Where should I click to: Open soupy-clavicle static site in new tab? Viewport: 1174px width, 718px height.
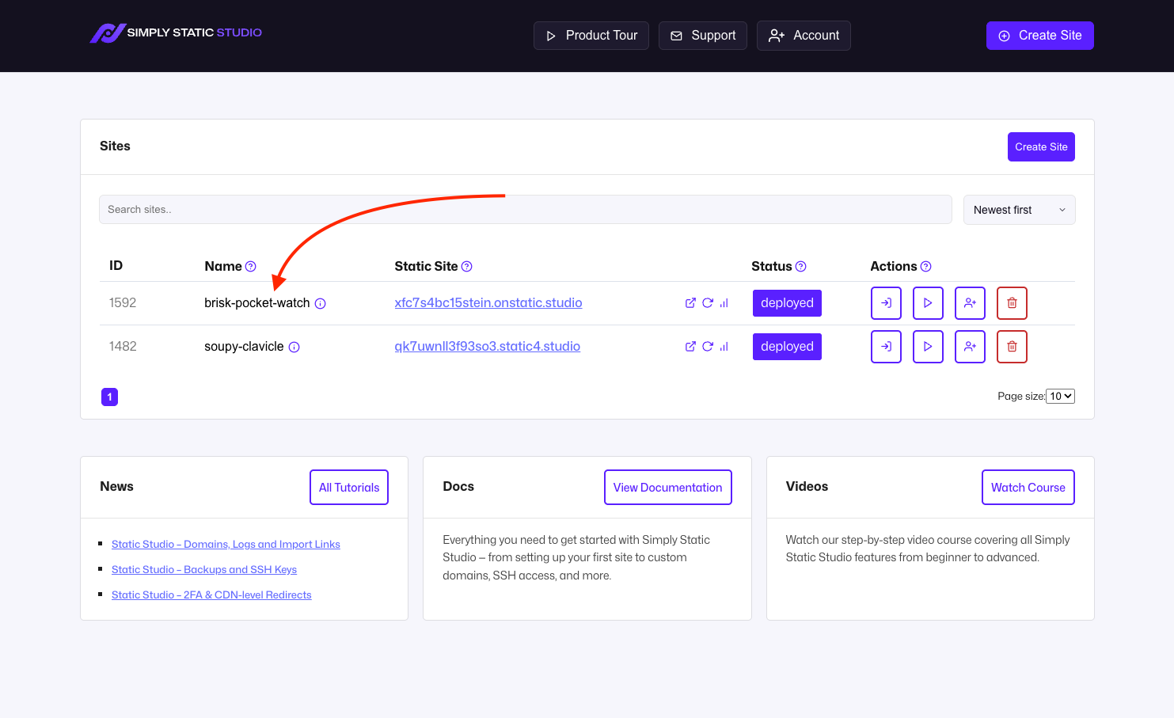690,347
